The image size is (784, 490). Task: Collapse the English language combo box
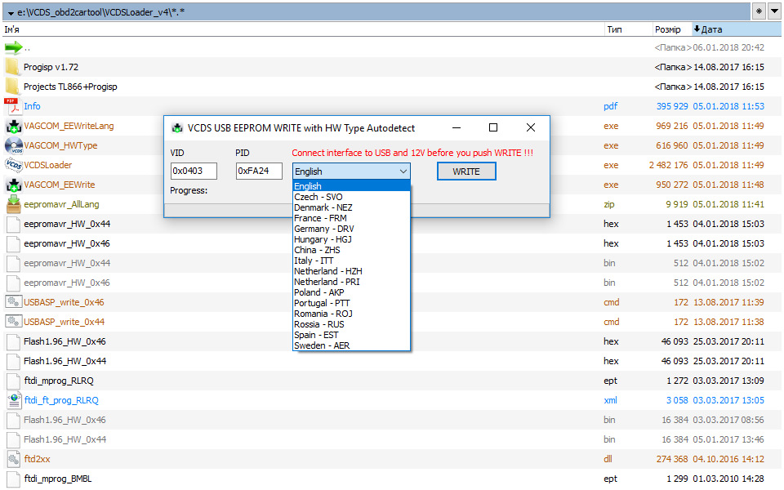click(x=403, y=171)
